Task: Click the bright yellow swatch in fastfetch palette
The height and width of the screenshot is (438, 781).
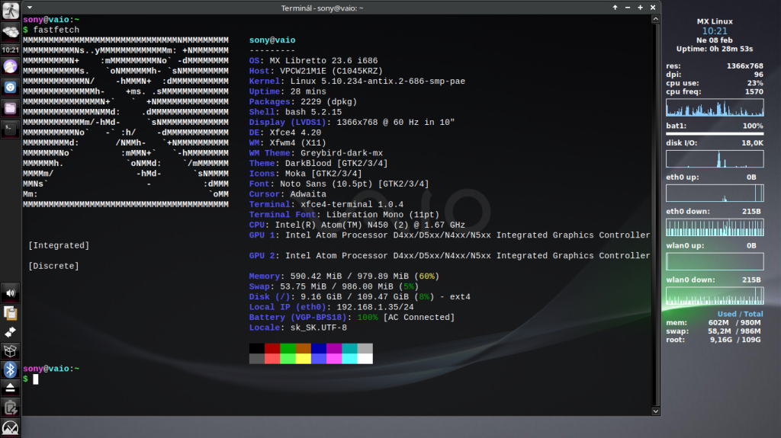Action: coord(303,358)
